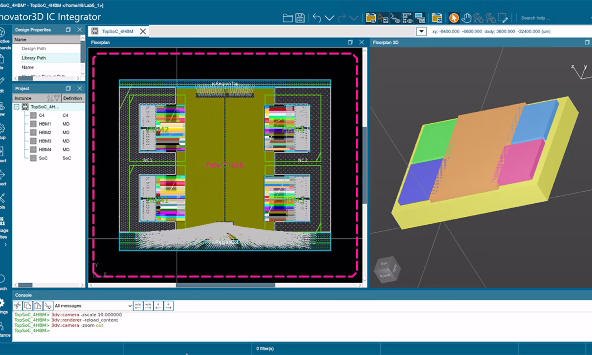Click the 3D view orientation cube
The image size is (592, 355).
(x=387, y=270)
